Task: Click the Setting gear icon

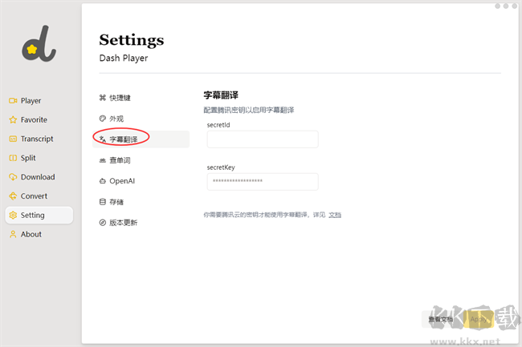Action: tap(13, 216)
